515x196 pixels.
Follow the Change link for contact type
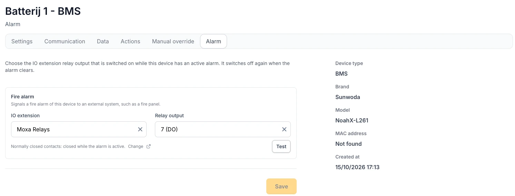tap(136, 146)
